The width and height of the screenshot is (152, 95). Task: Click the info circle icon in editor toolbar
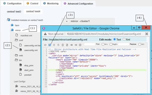point(80,45)
